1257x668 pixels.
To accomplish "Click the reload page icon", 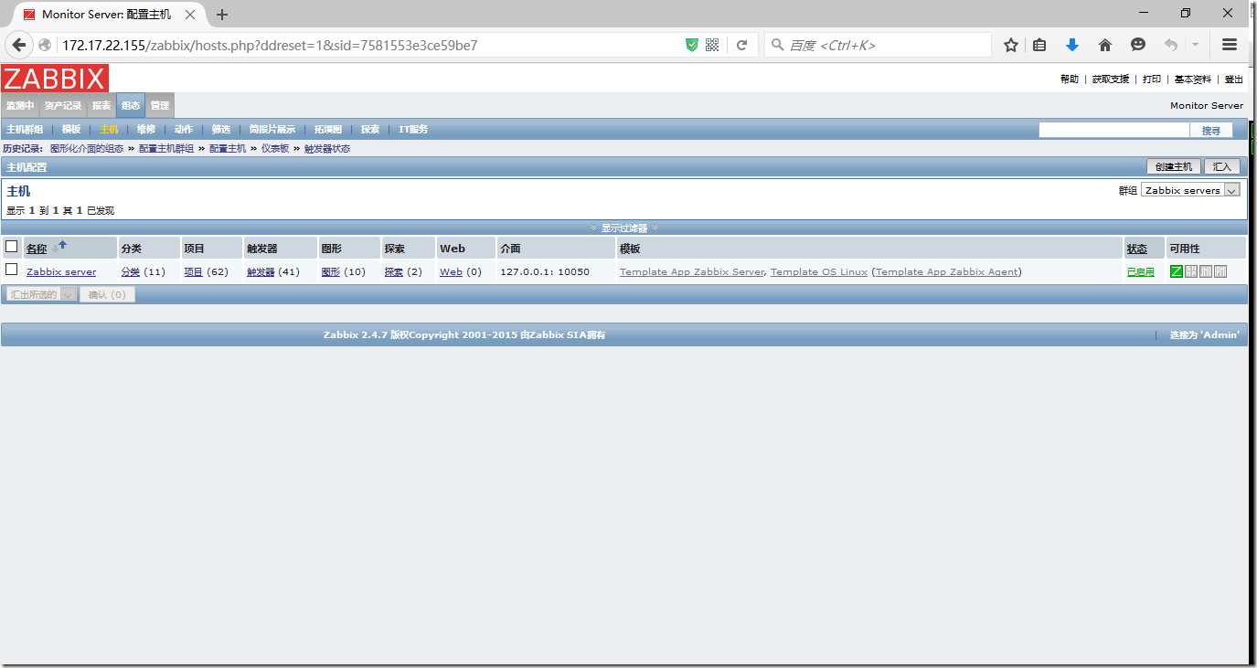I will click(x=741, y=45).
